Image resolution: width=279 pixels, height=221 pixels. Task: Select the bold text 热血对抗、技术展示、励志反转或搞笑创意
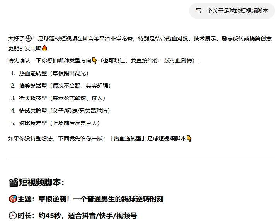pyautogui.click(x=219, y=39)
